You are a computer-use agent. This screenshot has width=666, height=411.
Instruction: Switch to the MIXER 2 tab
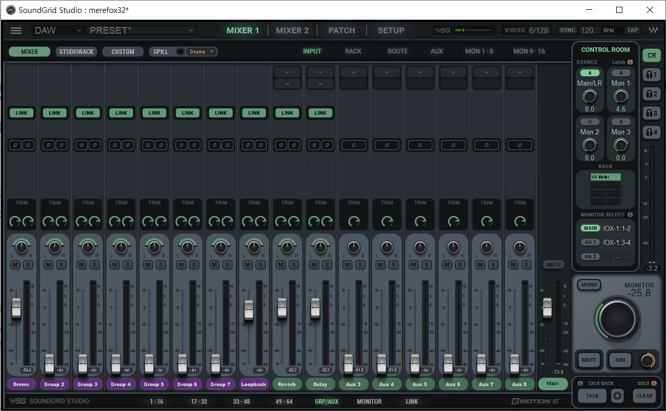coord(292,31)
